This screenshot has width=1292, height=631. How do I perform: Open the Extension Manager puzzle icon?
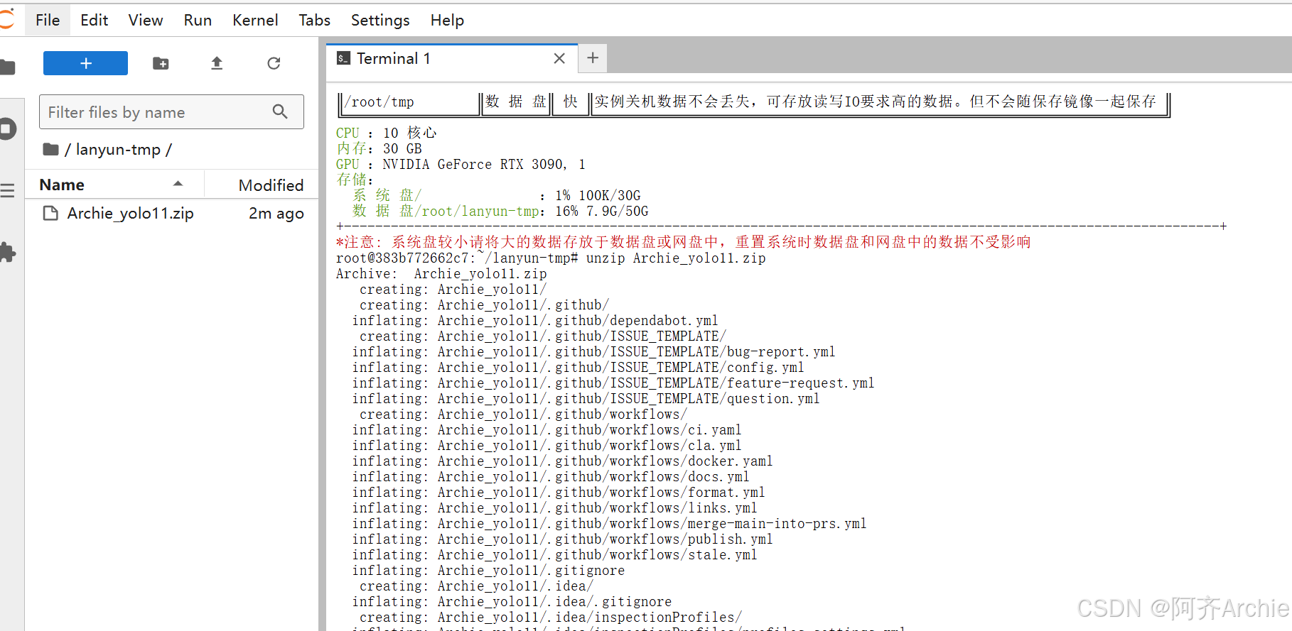click(x=8, y=252)
